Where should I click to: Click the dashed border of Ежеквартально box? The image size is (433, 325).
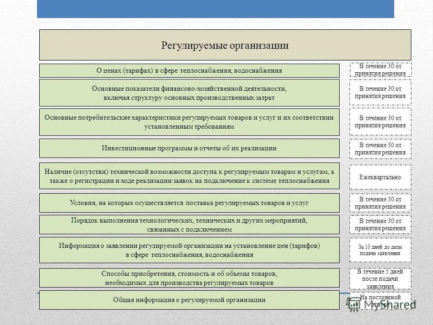pos(381,166)
